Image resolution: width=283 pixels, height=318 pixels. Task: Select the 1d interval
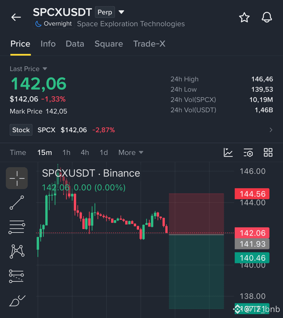[x=104, y=153]
